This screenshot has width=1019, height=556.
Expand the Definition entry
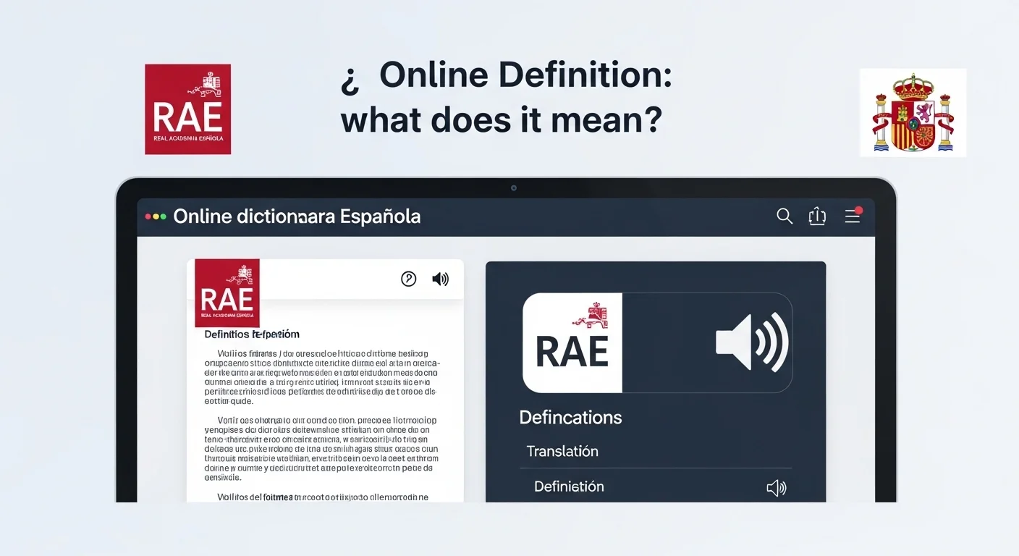568,486
